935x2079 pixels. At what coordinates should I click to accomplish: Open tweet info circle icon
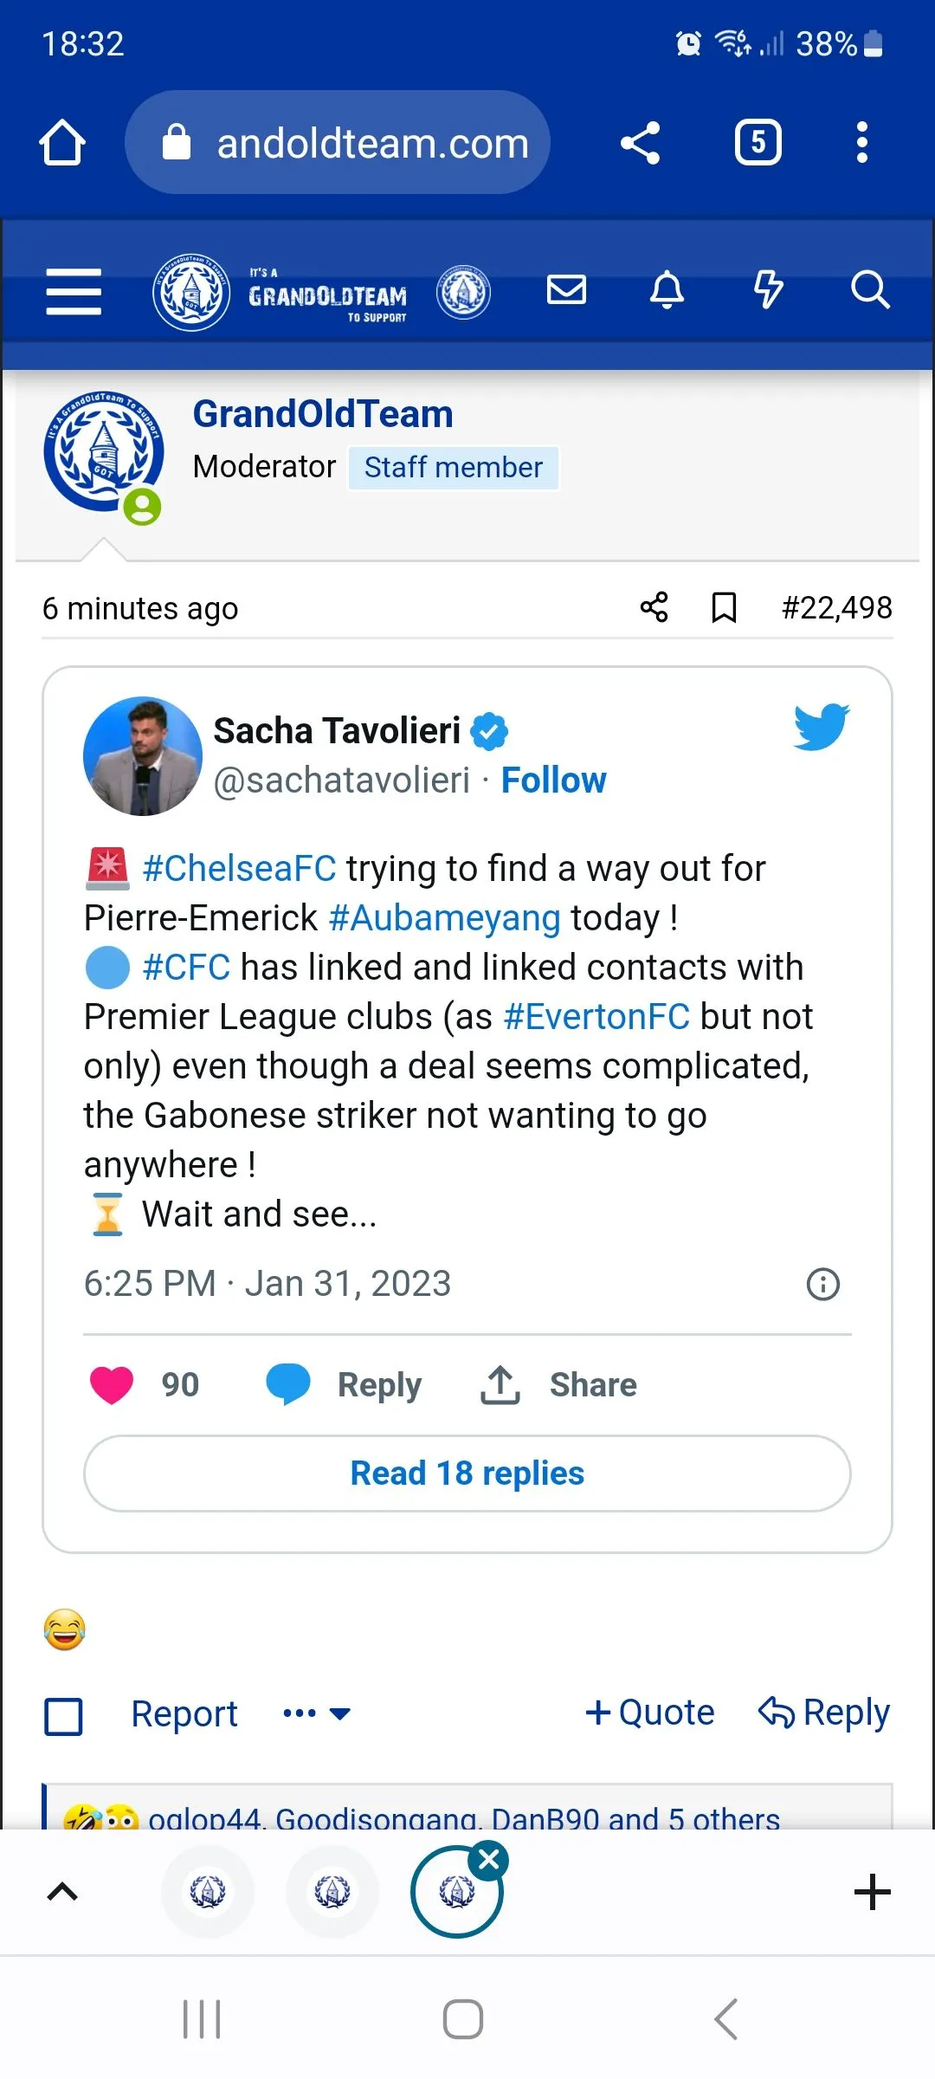[x=822, y=1284]
